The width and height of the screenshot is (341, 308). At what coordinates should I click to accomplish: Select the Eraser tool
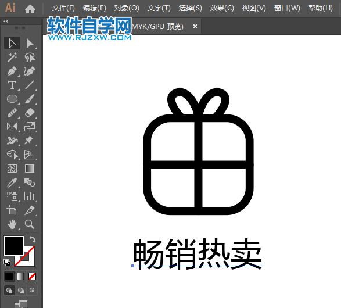pos(30,113)
